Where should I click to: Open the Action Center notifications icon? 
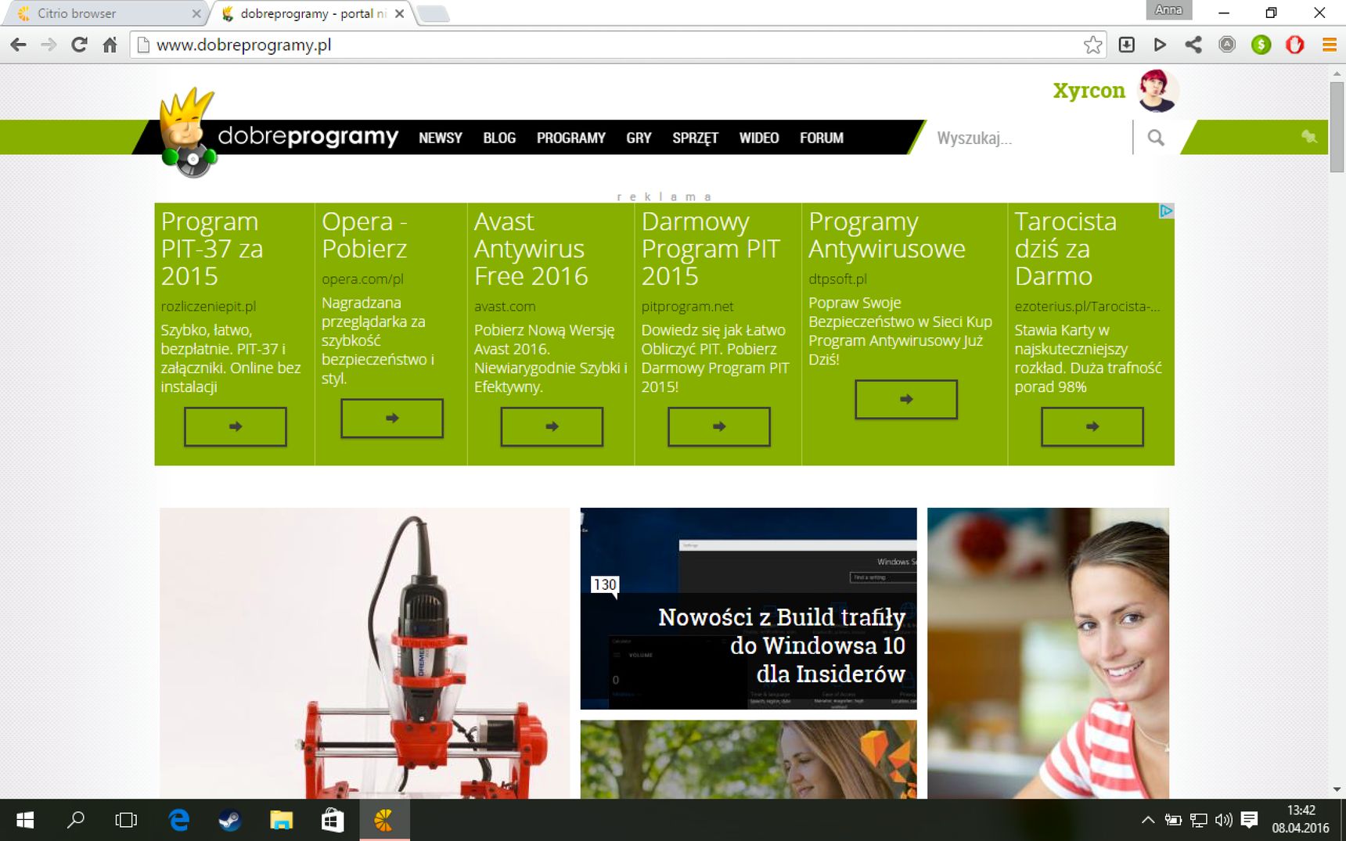point(1249,820)
